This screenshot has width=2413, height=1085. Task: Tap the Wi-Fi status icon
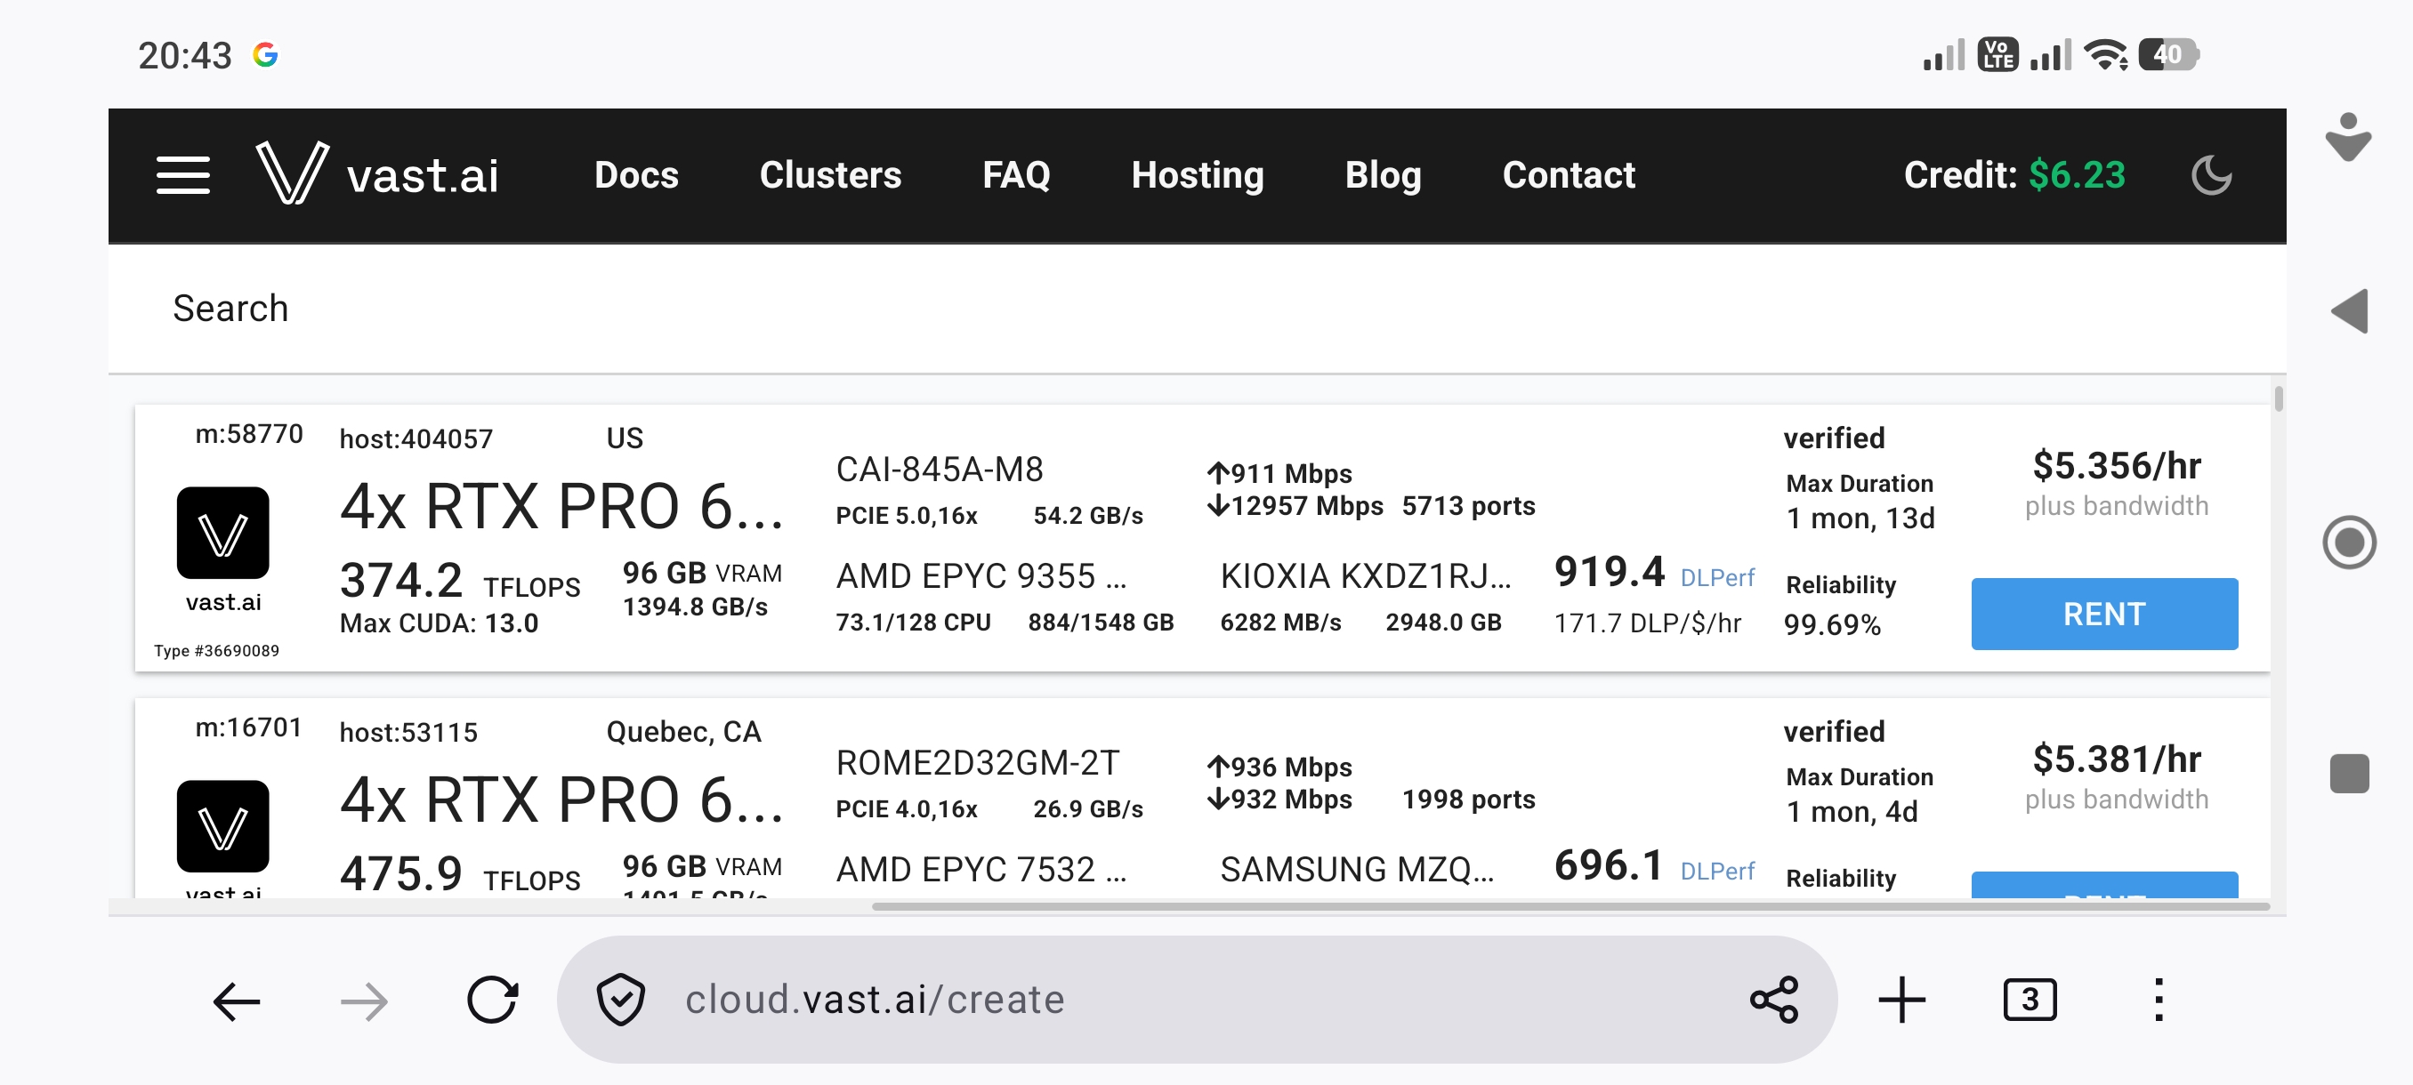click(2106, 54)
